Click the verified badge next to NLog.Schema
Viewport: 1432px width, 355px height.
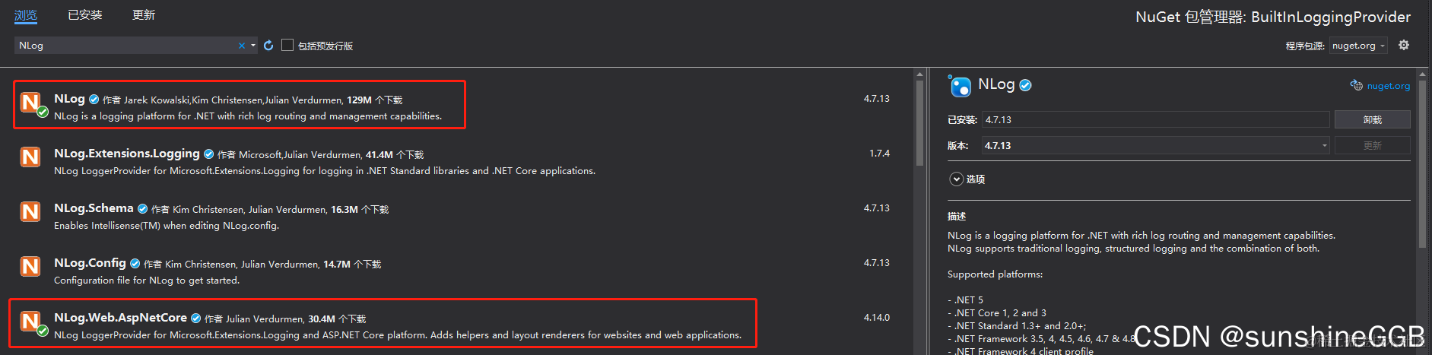142,209
